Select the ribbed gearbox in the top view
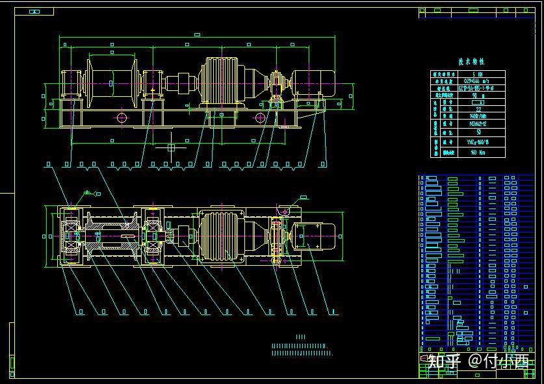Screen dimensions: 544x384 220,237
